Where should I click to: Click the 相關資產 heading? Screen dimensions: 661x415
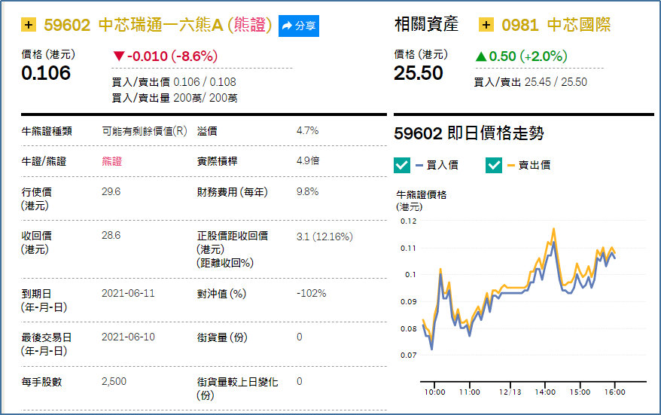(426, 24)
